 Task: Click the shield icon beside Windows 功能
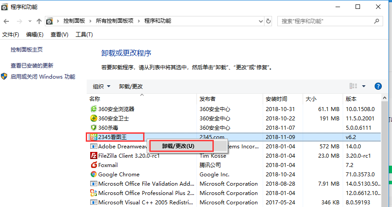point(4,76)
